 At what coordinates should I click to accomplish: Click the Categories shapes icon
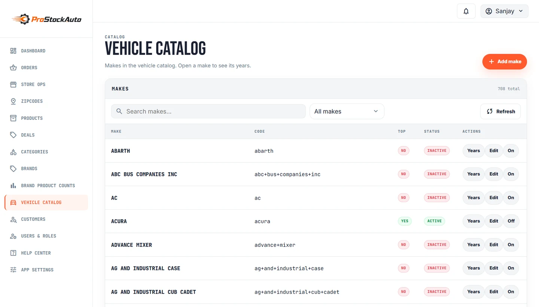pos(13,152)
